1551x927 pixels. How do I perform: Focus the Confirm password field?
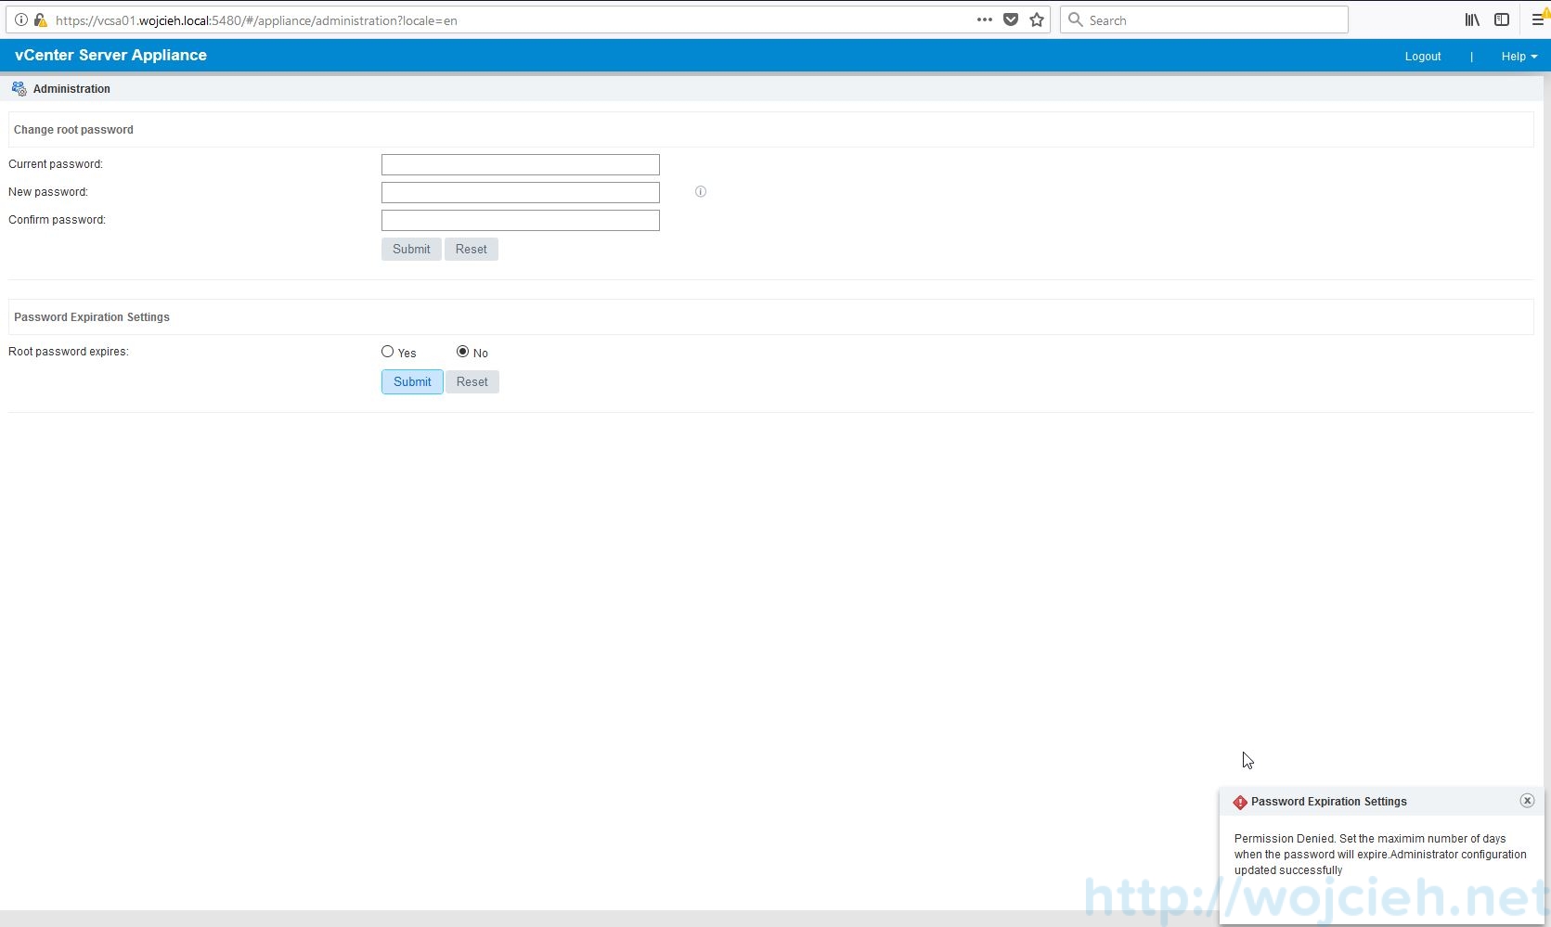521,221
